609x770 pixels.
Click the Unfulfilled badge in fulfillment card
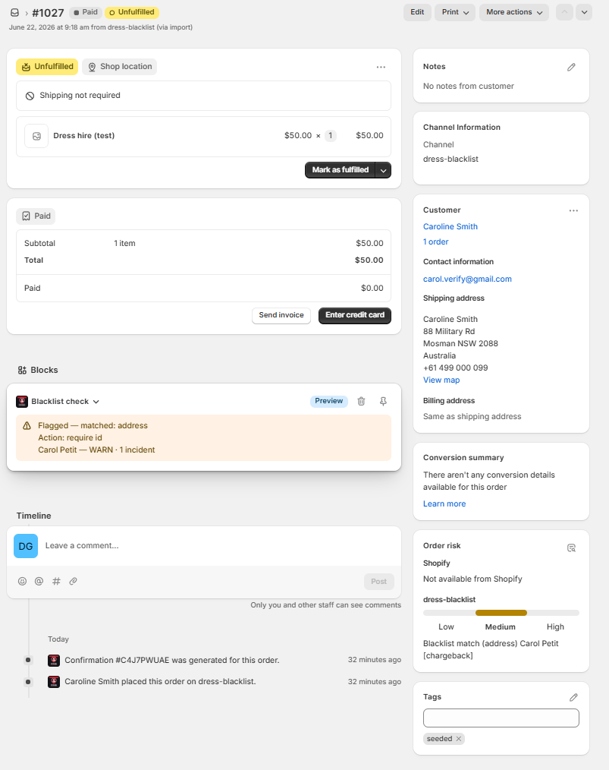[47, 67]
